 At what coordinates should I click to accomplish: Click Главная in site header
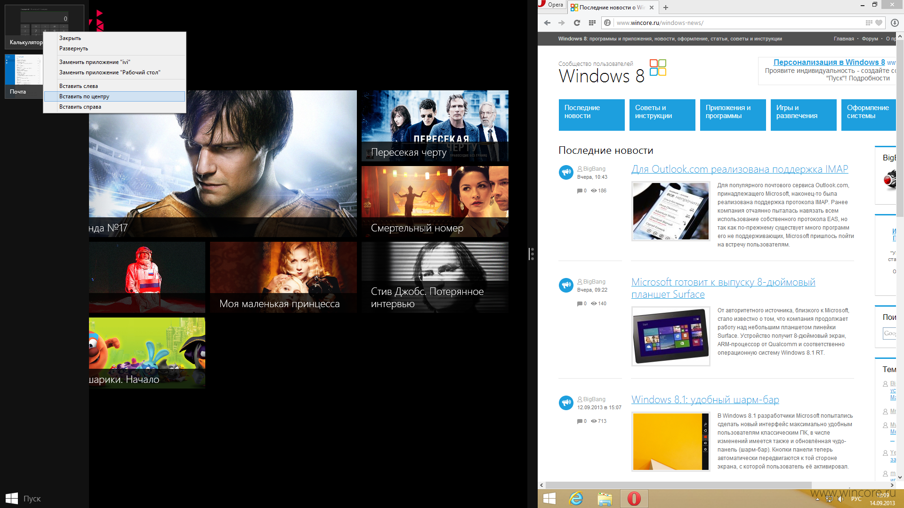tap(844, 39)
